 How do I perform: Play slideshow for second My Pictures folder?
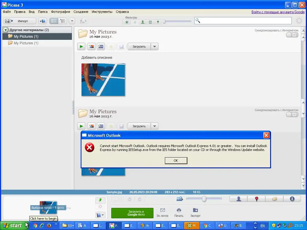pos(81,126)
